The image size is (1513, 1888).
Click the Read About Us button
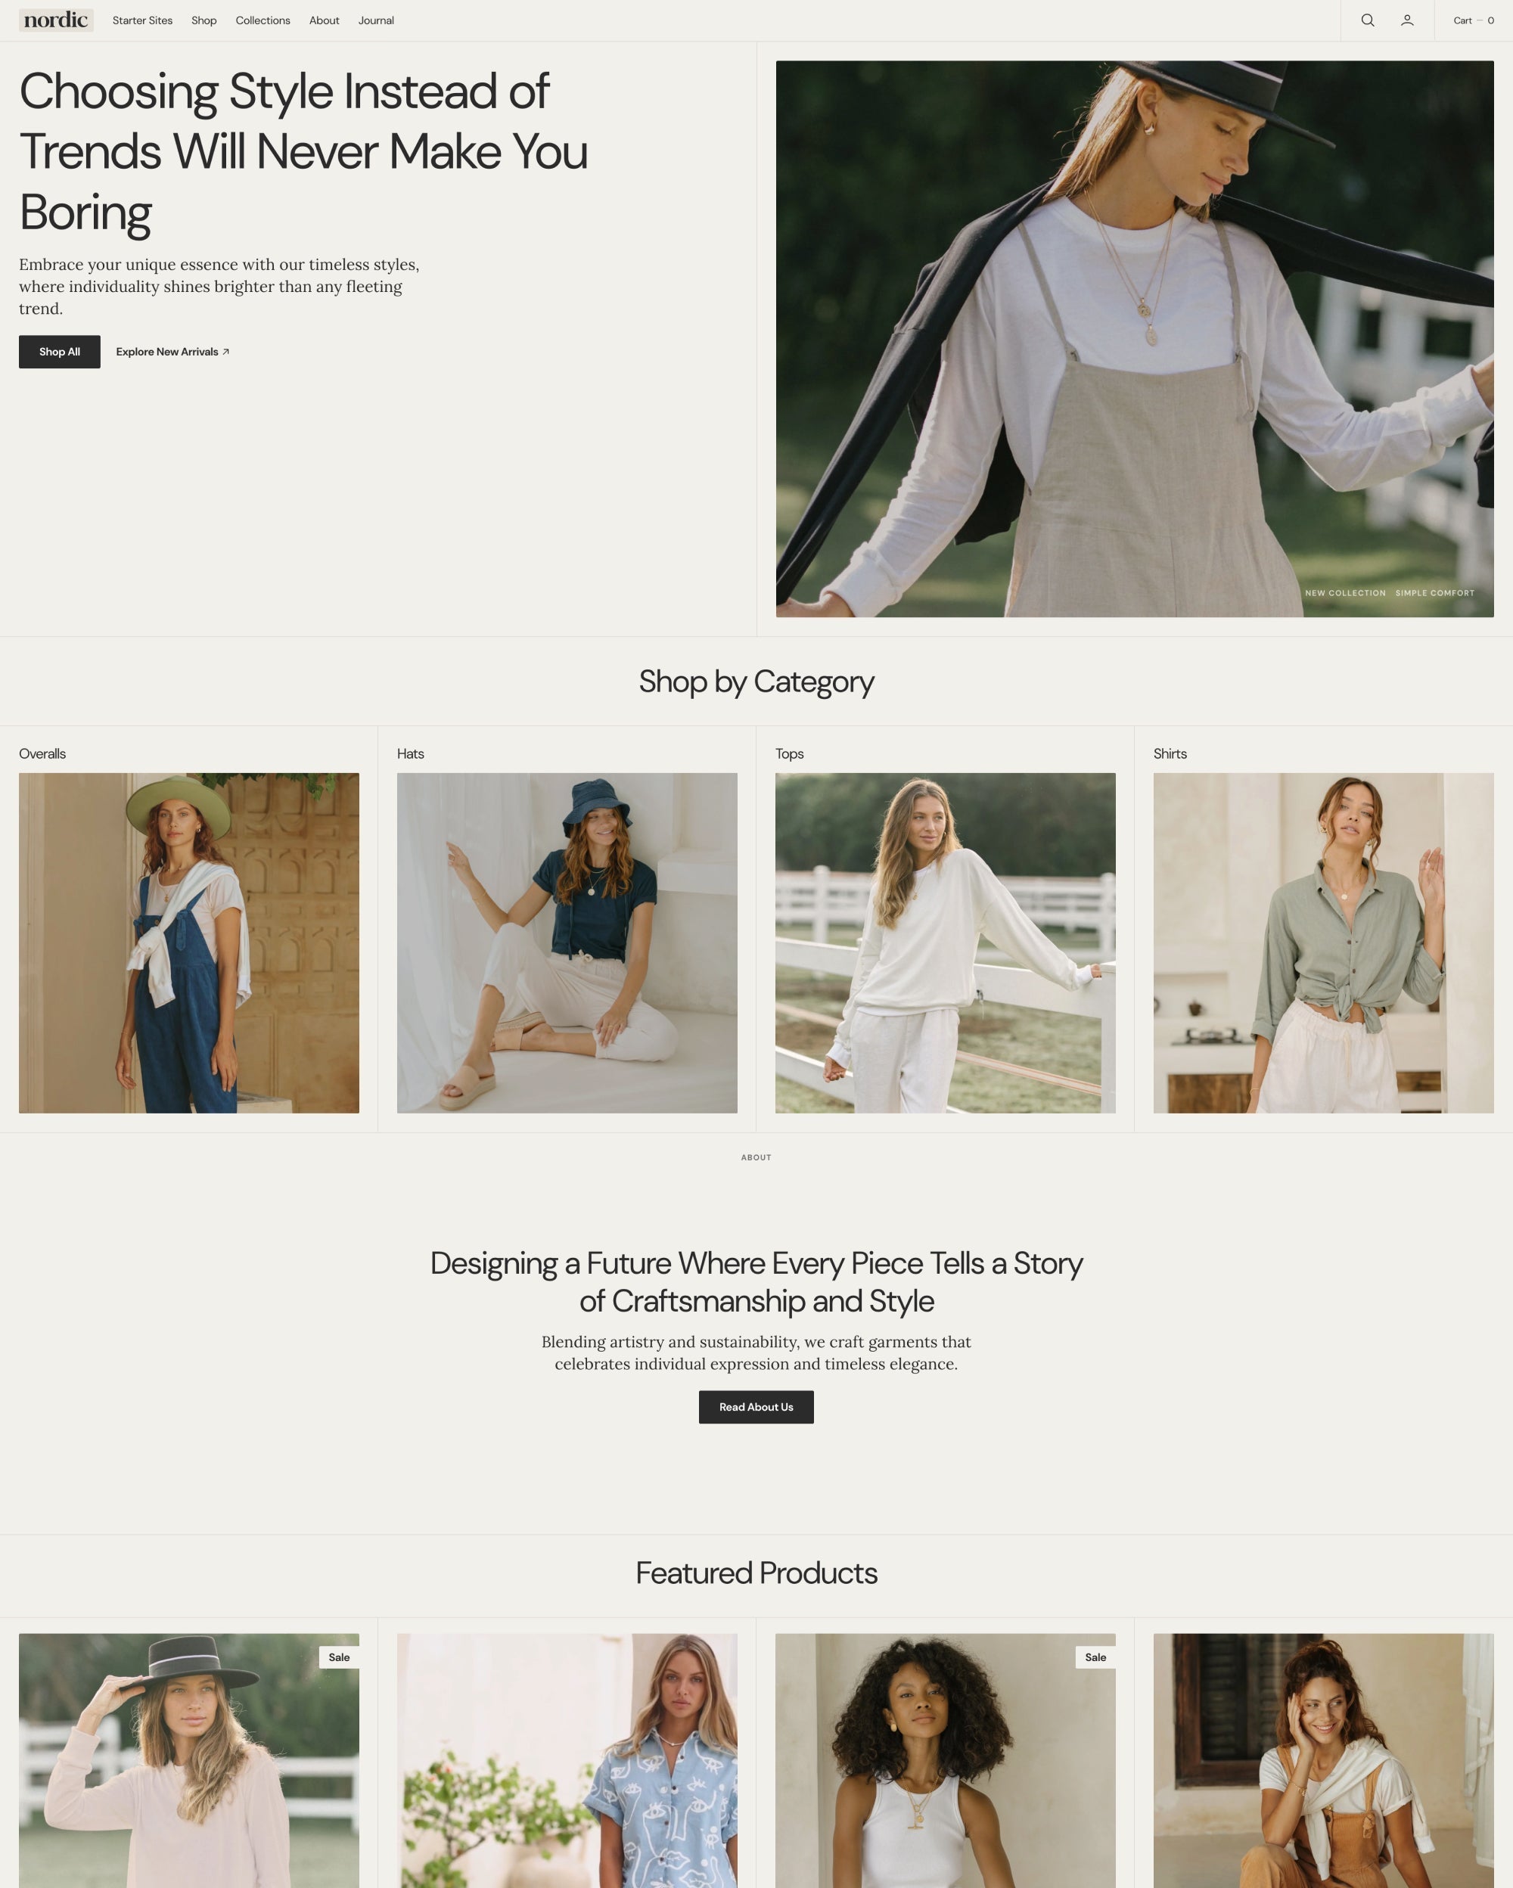(x=755, y=1408)
